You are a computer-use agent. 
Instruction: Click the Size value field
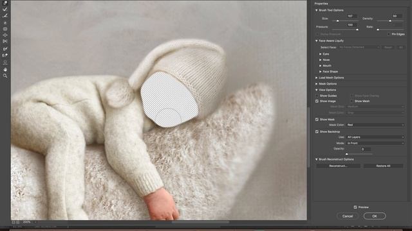pos(351,16)
